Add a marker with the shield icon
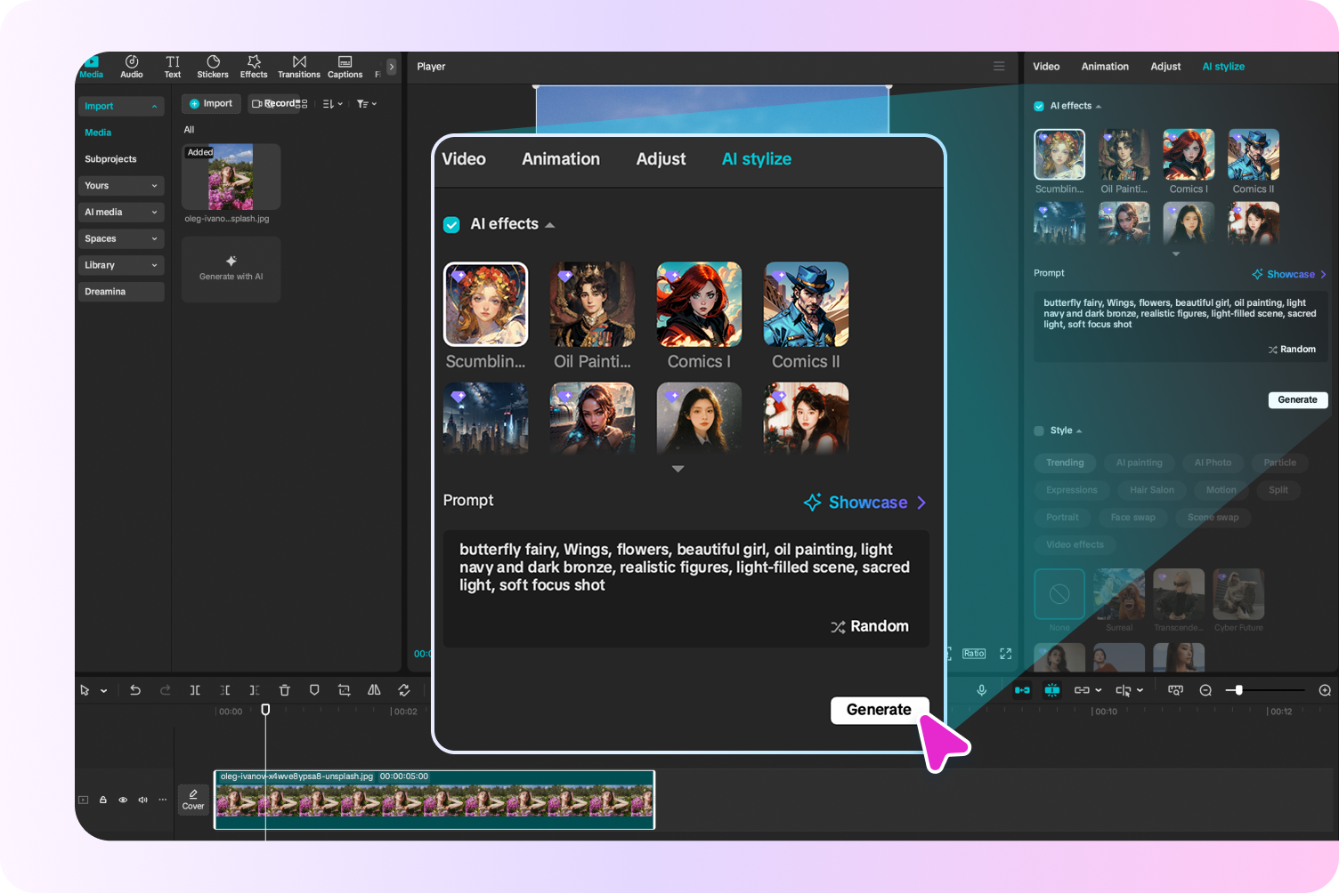The width and height of the screenshot is (1339, 893). click(x=314, y=690)
